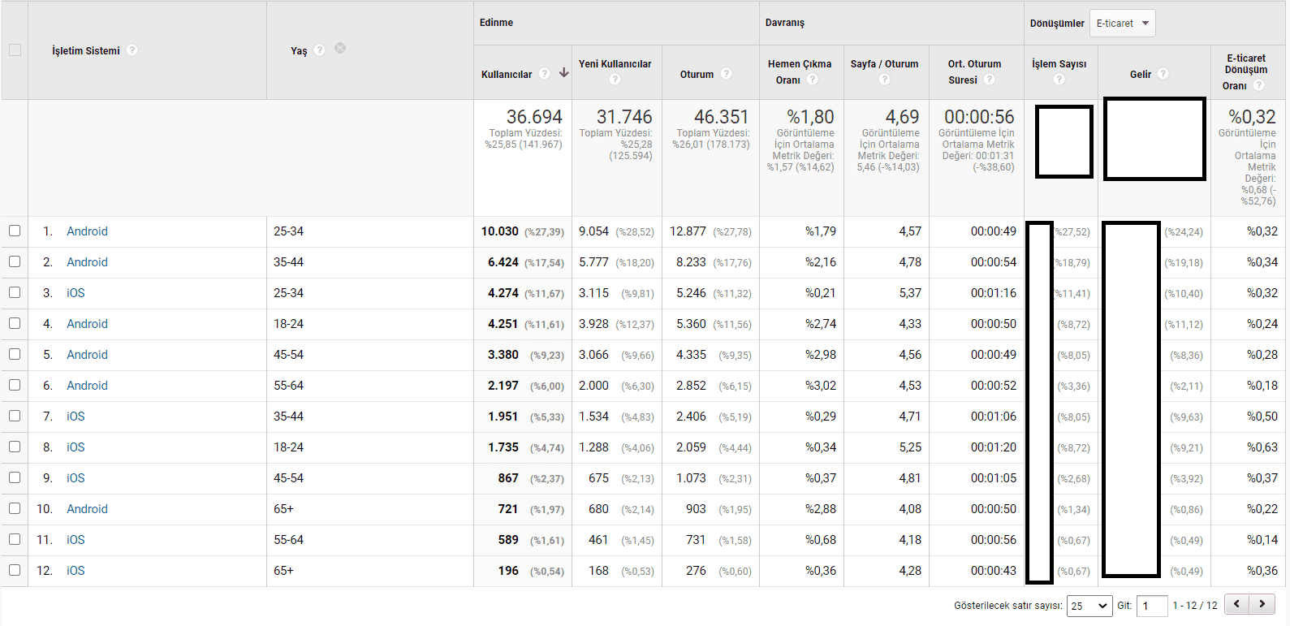Screen dimensions: 1290x626
Task: Click sort arrow on Kullanıcılar column
Action: tap(563, 73)
